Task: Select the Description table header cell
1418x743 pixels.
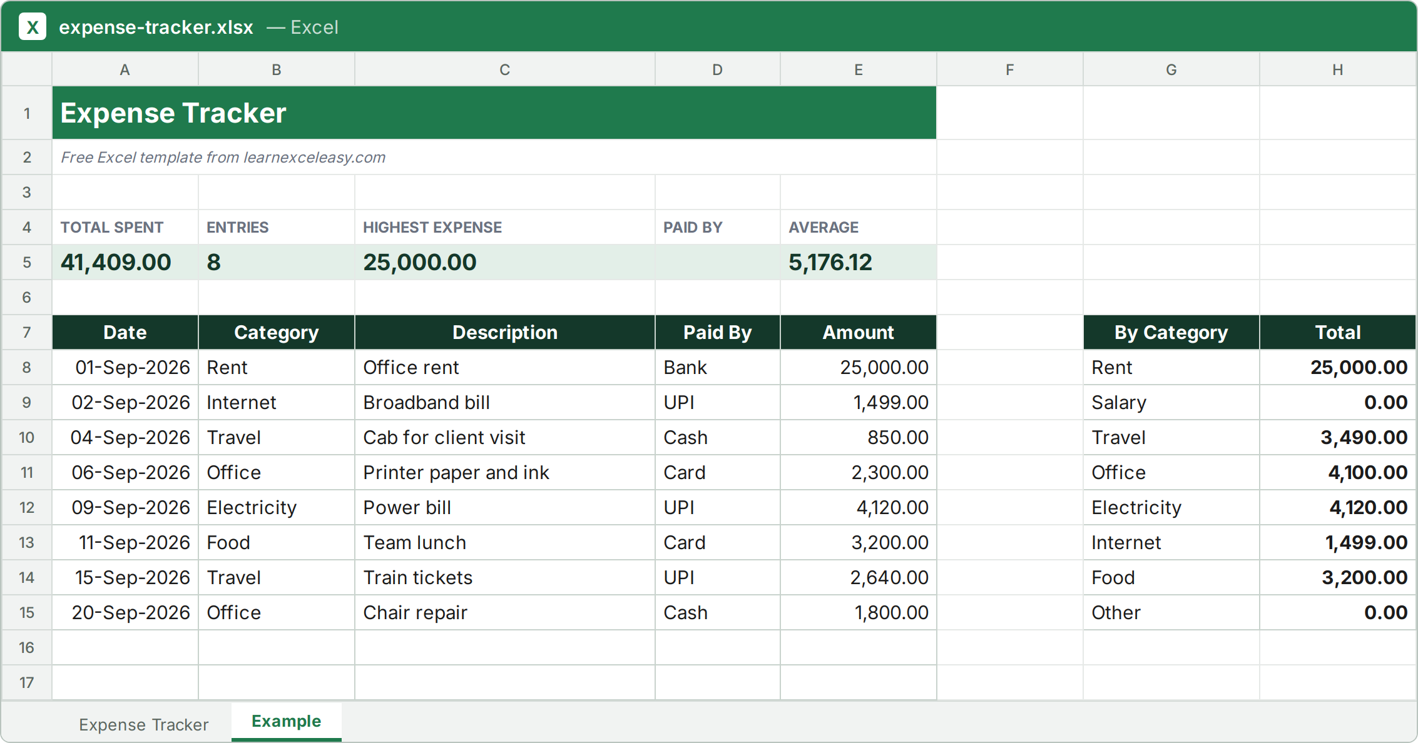Action: pos(505,332)
